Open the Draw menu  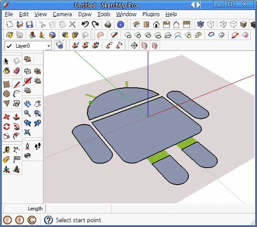tap(85, 14)
